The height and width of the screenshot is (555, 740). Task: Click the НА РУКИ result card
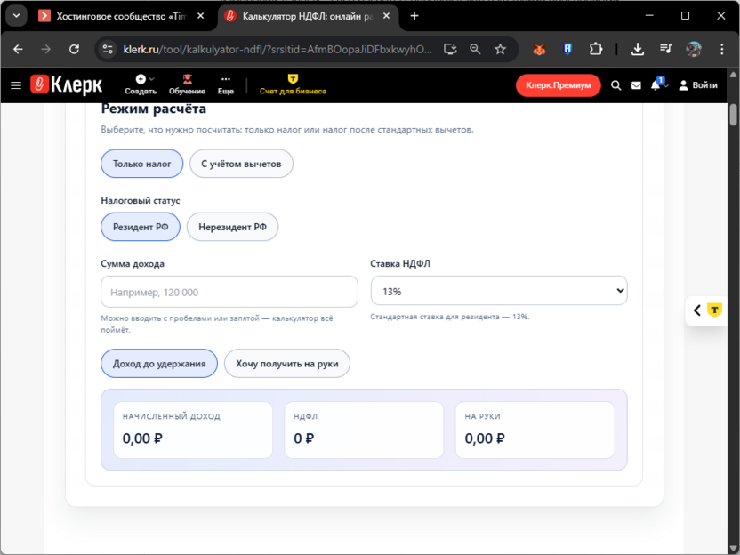pos(535,430)
